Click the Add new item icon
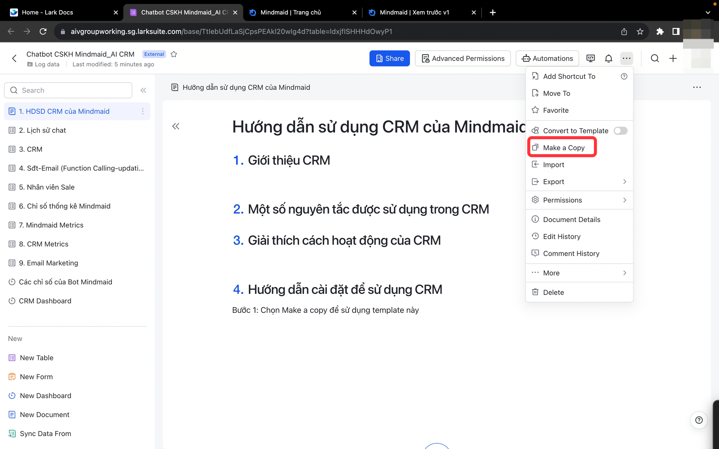719x449 pixels. pyautogui.click(x=672, y=58)
